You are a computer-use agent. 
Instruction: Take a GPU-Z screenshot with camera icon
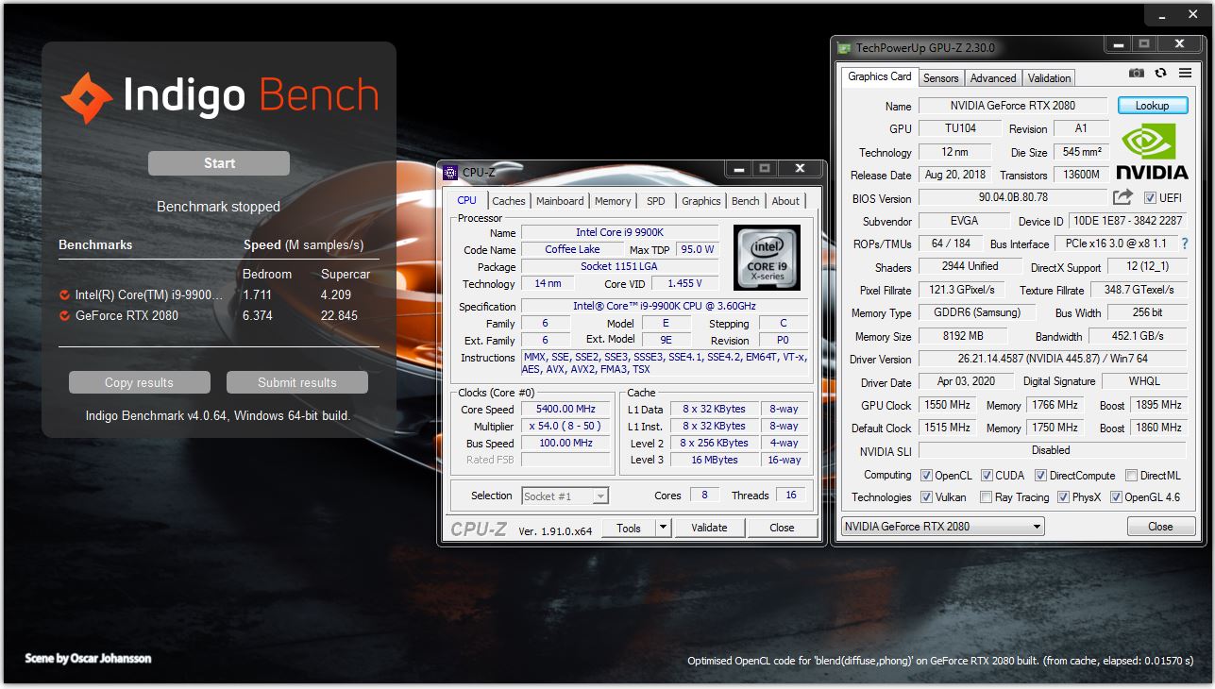[1137, 74]
